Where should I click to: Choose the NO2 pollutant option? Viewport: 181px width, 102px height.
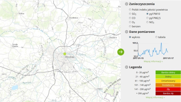coord(147,22)
